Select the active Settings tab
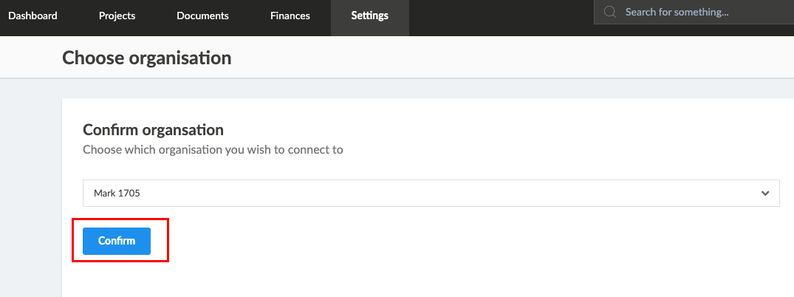This screenshot has width=794, height=297. (x=369, y=18)
